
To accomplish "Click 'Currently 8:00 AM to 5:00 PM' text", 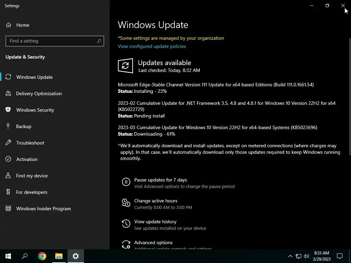I will coord(163,207).
